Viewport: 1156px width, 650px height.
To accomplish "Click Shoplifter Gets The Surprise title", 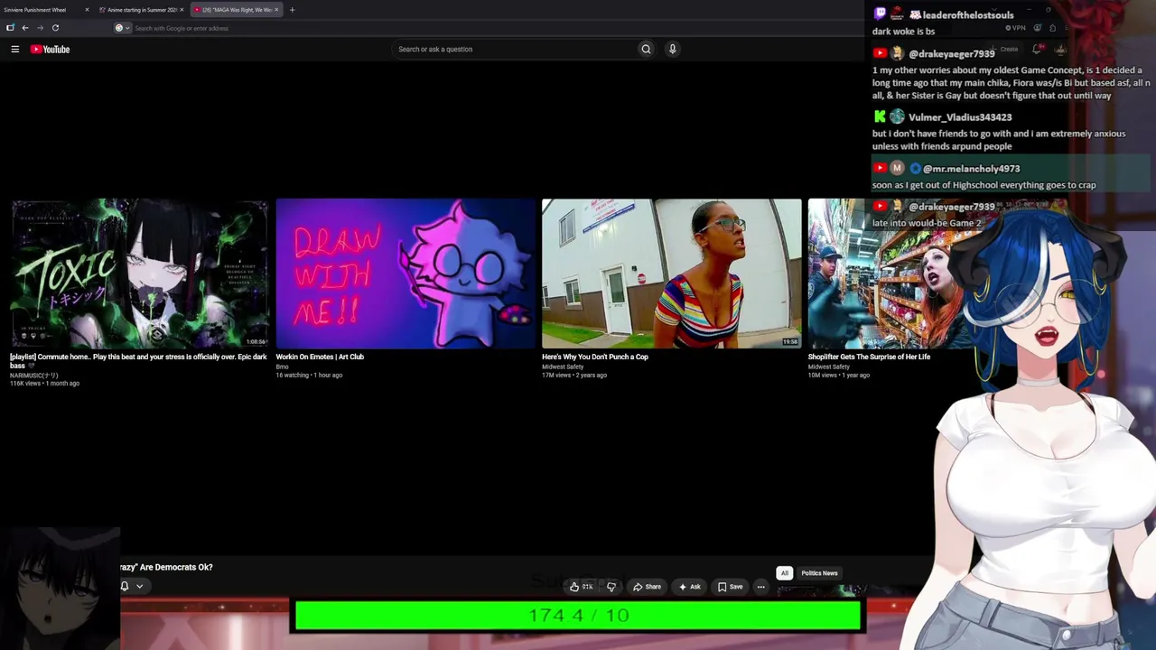I will coord(869,357).
